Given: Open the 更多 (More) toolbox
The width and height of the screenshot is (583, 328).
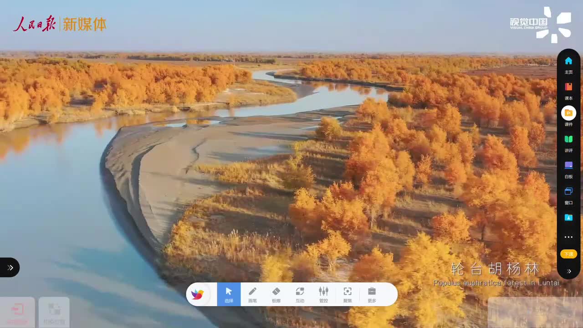Looking at the screenshot, I should 372,294.
